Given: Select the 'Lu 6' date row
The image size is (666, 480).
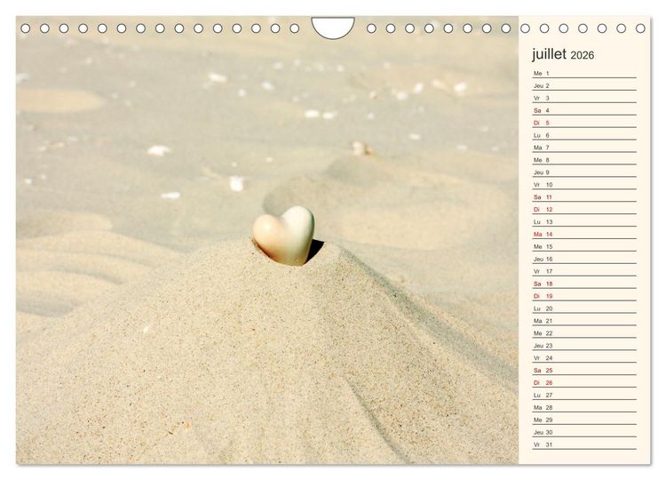Looking at the screenshot, I should tap(584, 135).
